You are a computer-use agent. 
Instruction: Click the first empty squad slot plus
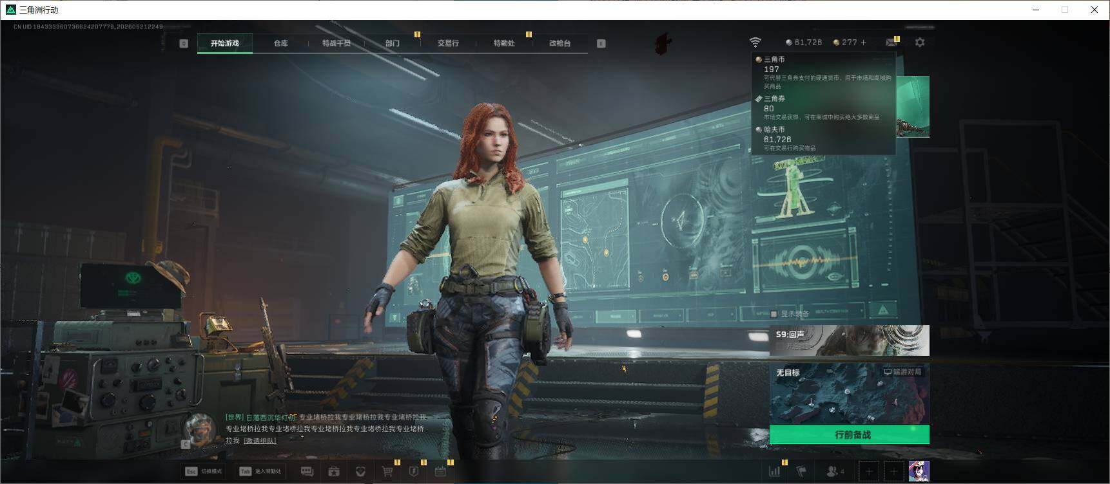point(869,472)
